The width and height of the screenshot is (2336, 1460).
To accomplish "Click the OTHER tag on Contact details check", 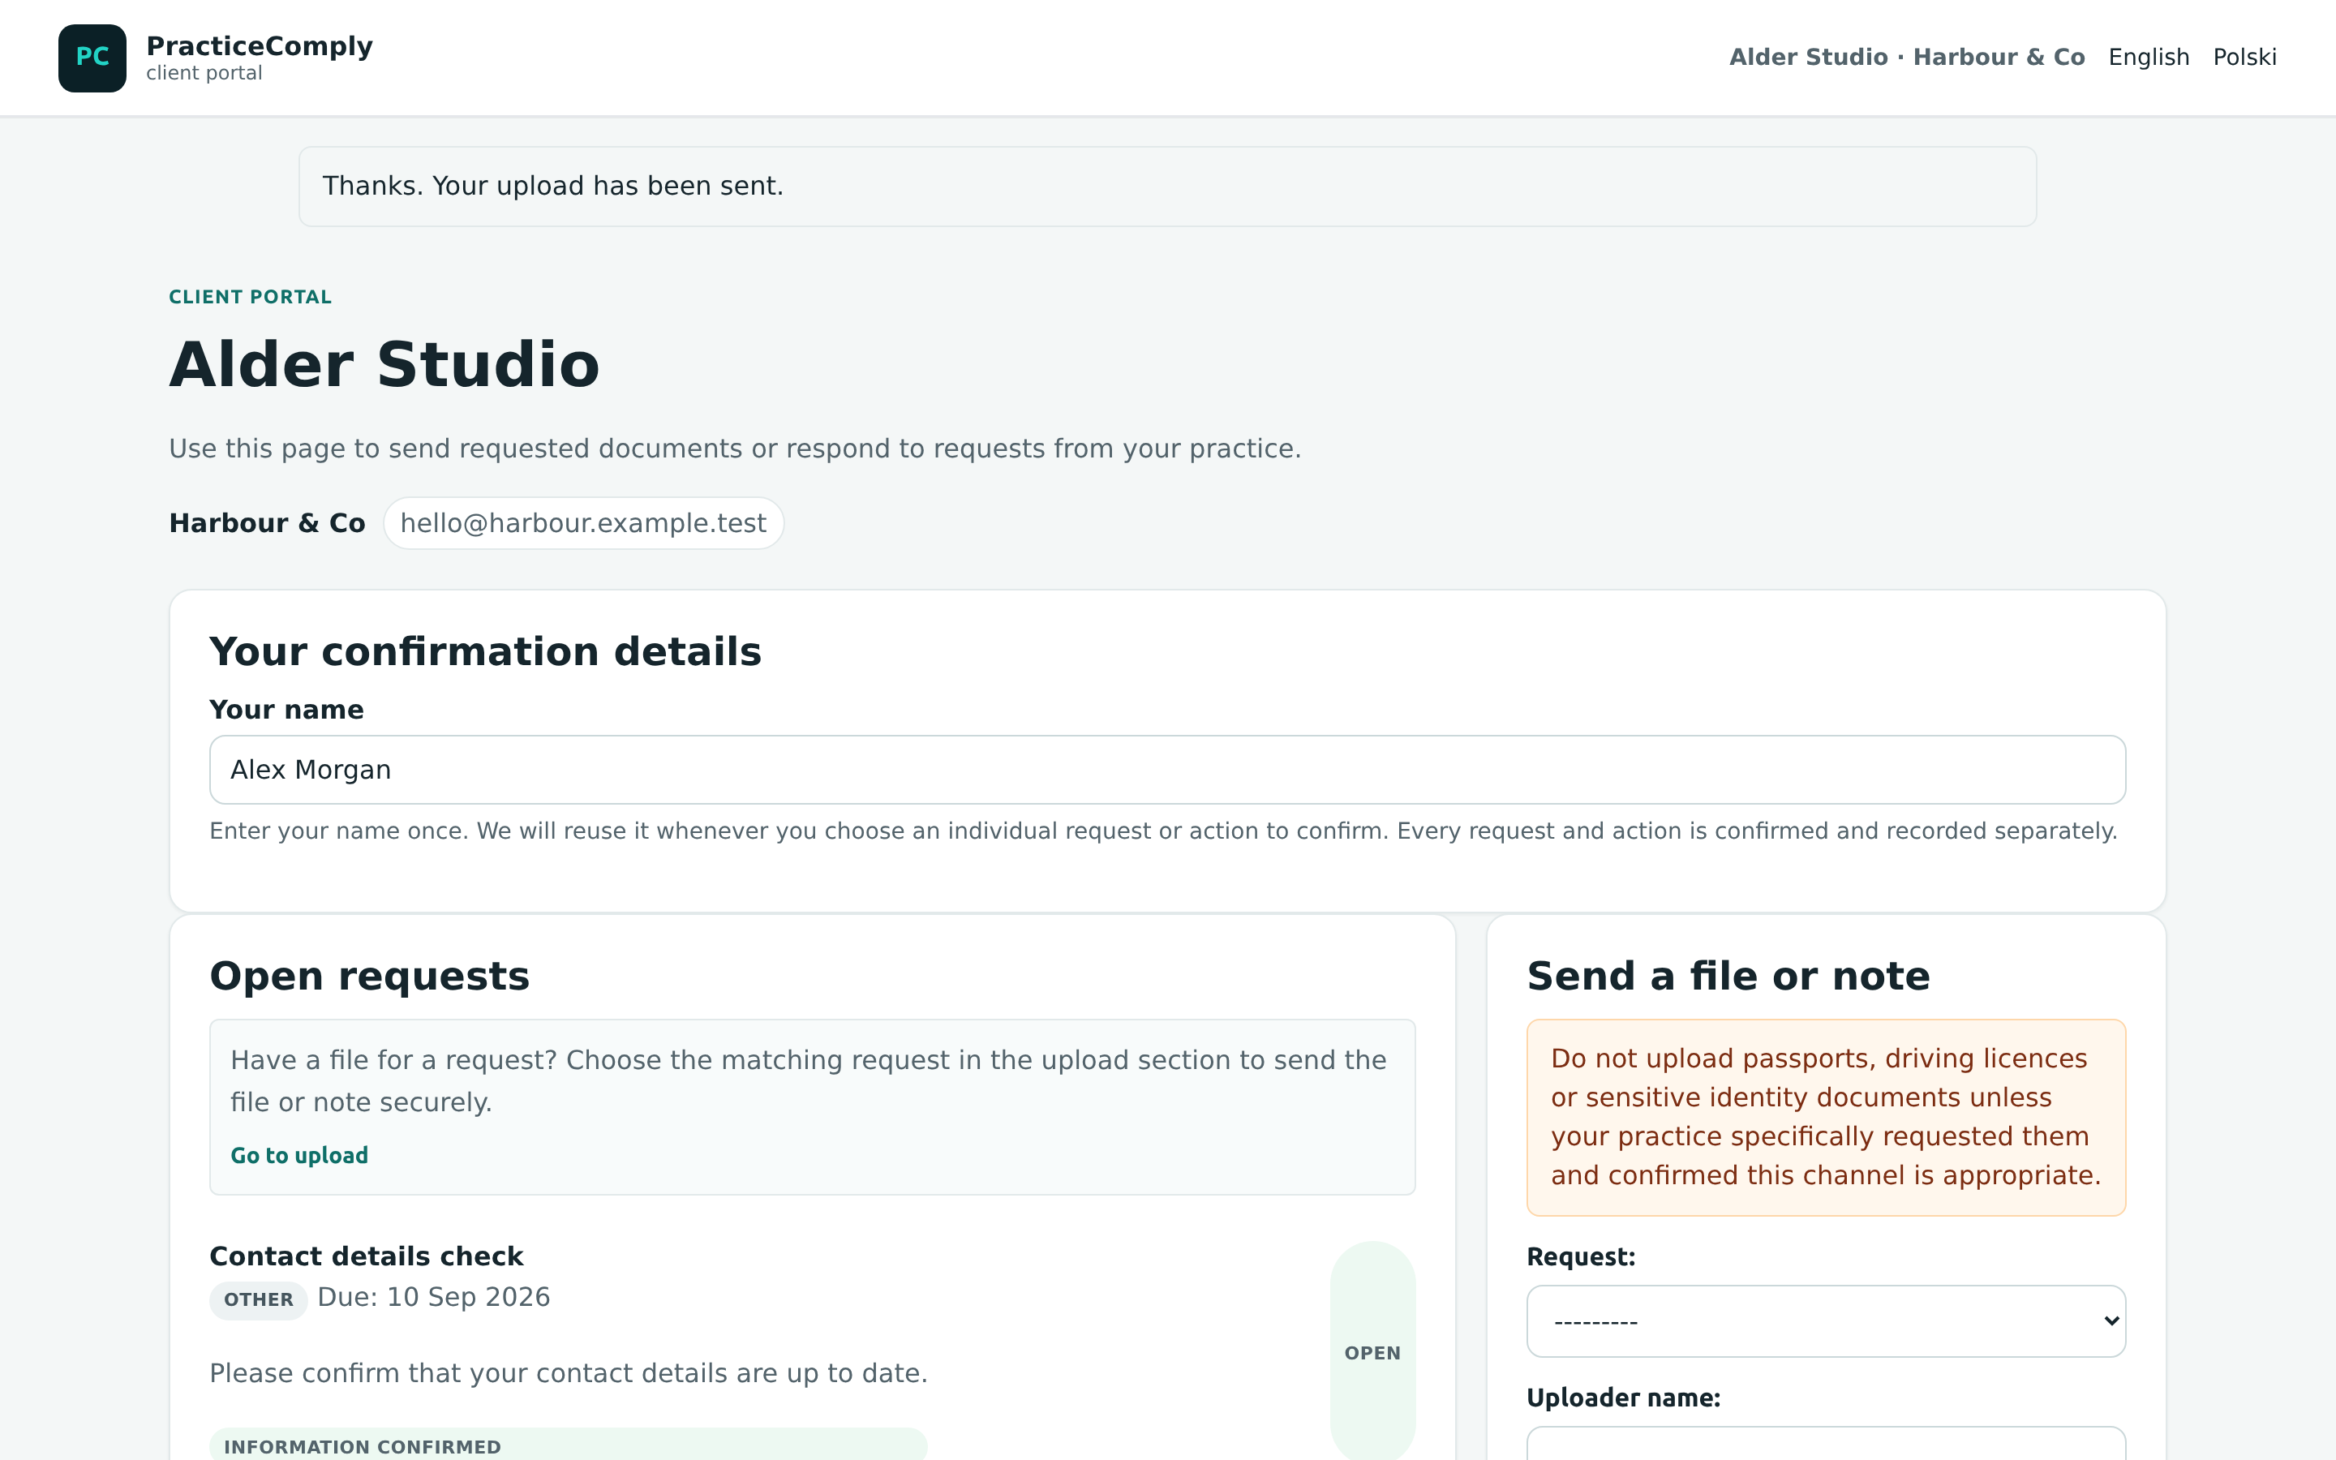I will pyautogui.click(x=258, y=1299).
